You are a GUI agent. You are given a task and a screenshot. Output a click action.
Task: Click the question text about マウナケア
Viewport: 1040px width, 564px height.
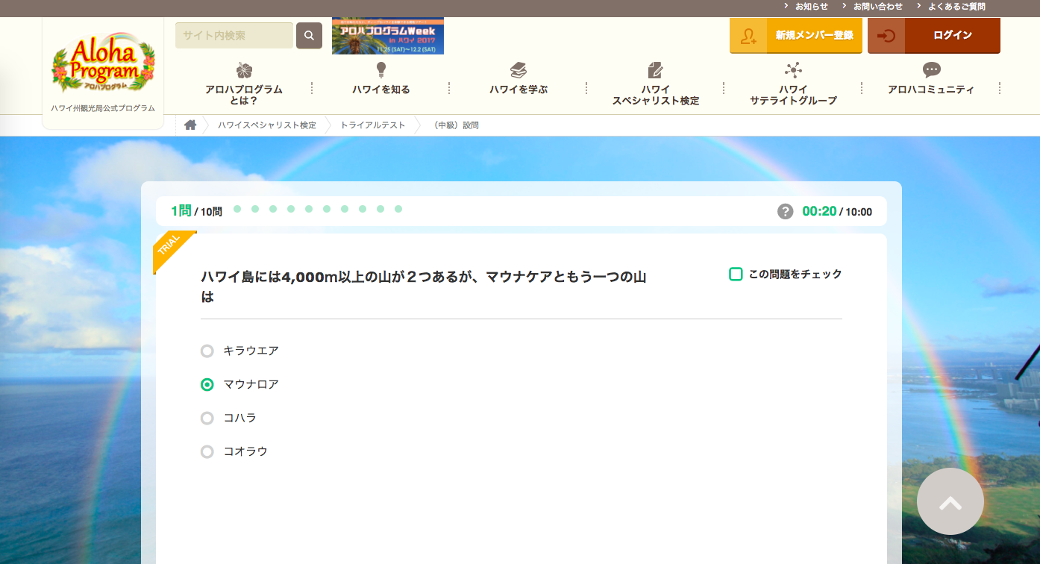423,286
